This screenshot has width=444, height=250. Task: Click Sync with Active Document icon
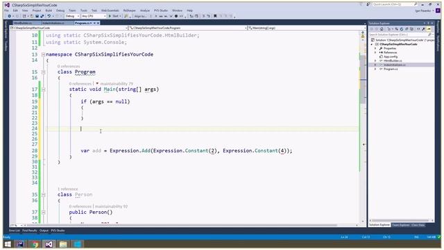[396, 29]
